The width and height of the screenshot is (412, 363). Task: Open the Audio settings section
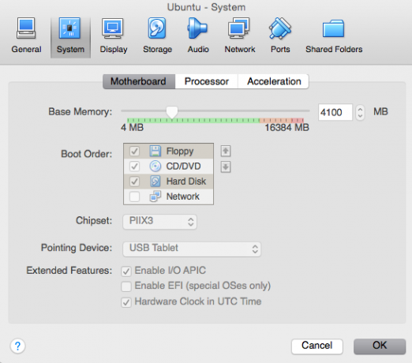[x=198, y=36]
